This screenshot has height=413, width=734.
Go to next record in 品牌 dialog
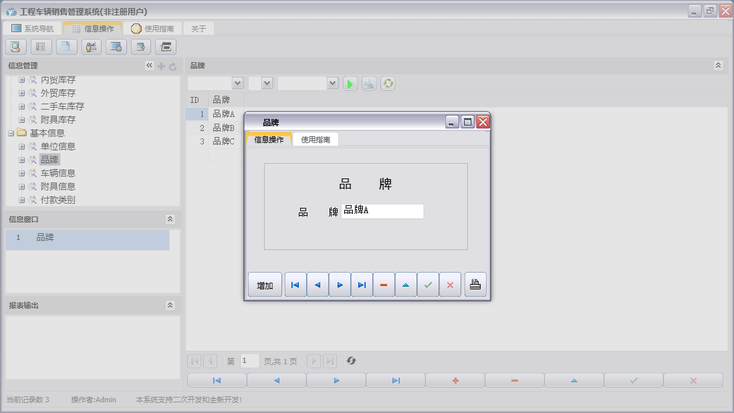[x=340, y=285]
